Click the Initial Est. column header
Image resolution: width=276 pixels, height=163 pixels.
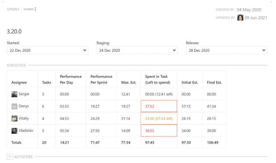(x=190, y=82)
